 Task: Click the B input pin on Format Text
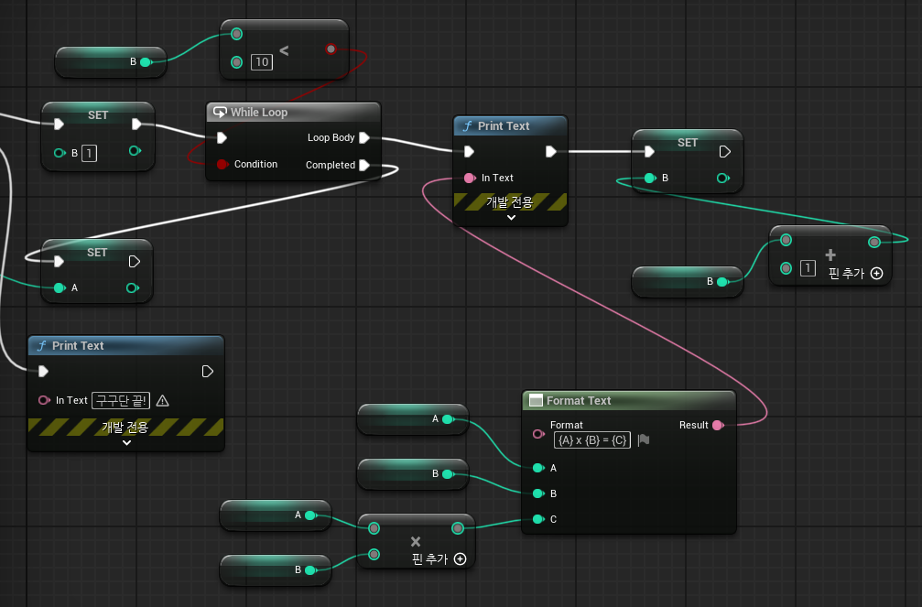click(538, 493)
